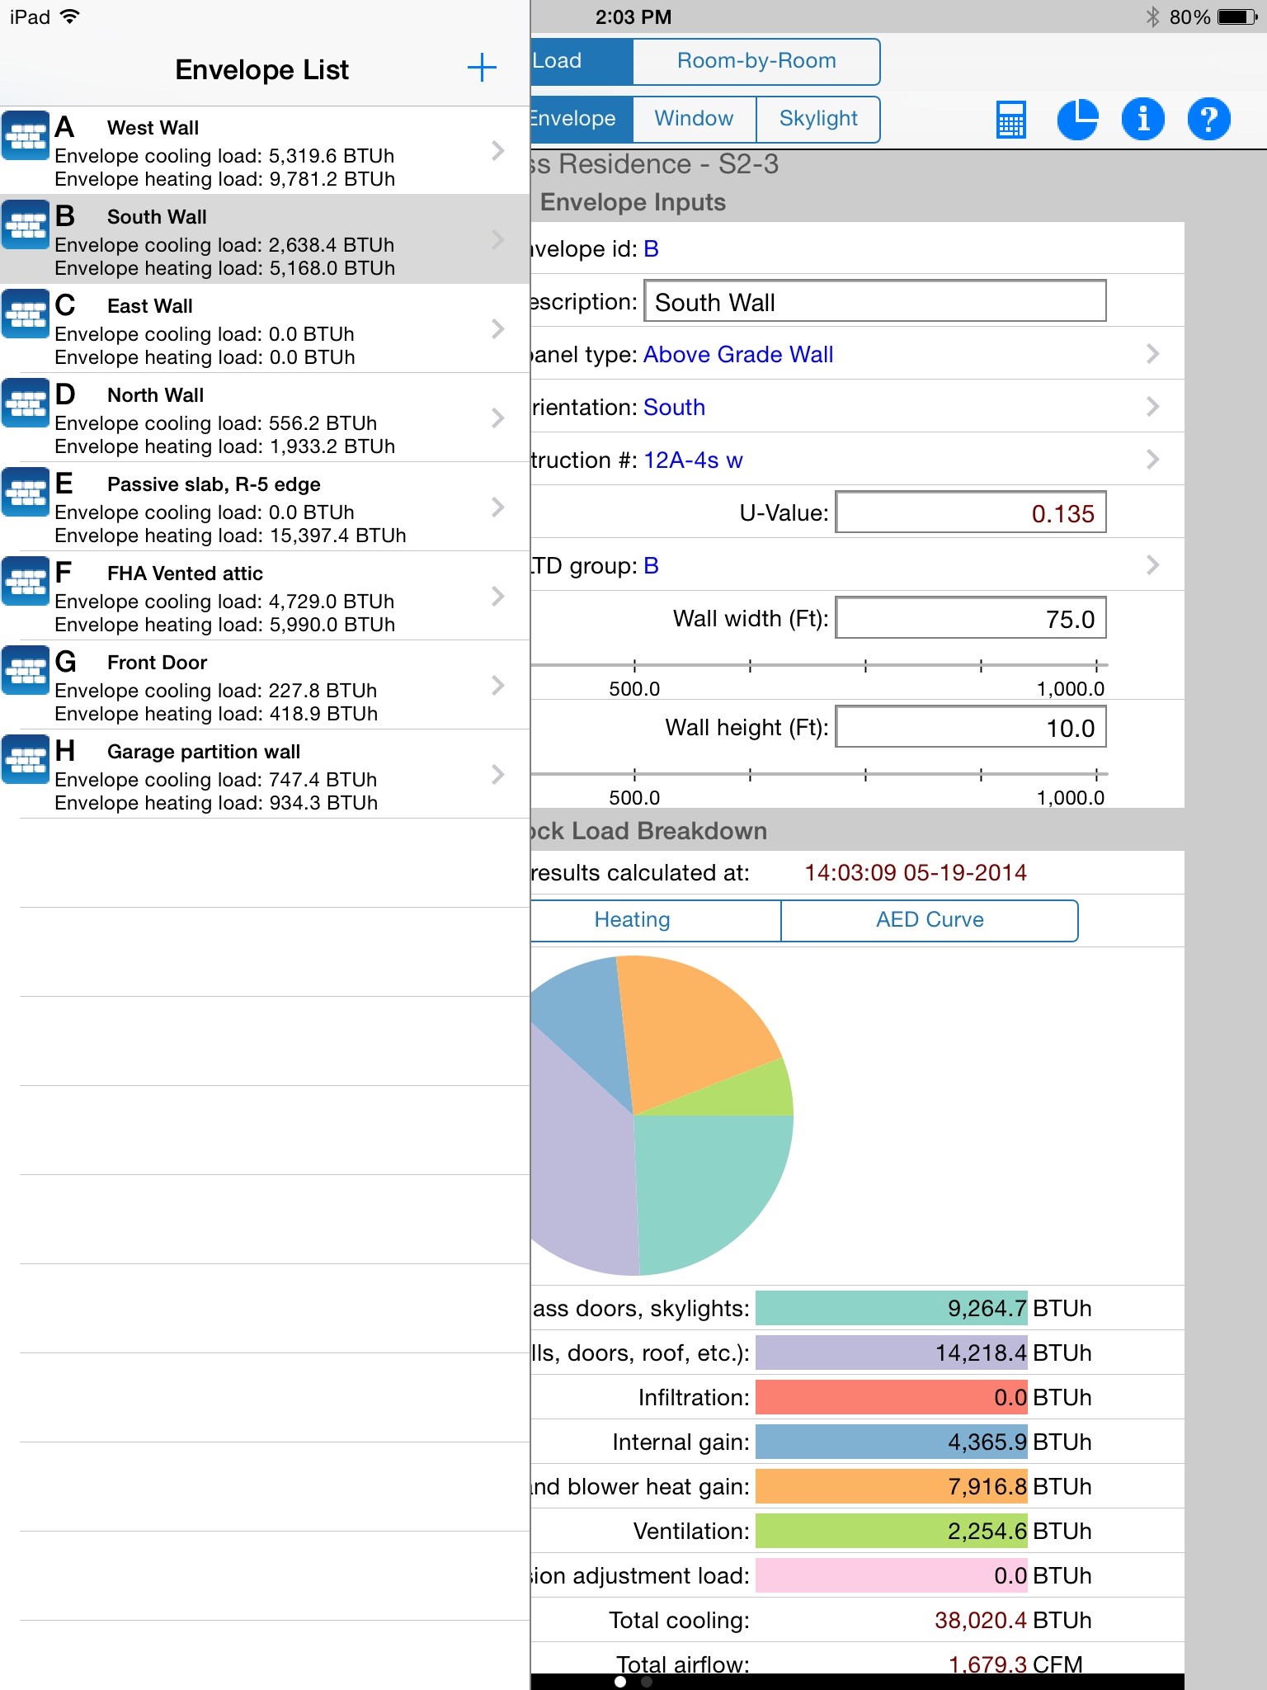Image resolution: width=1267 pixels, height=1690 pixels.
Task: Tap the Above Grade Wall panel type
Action: pos(738,355)
